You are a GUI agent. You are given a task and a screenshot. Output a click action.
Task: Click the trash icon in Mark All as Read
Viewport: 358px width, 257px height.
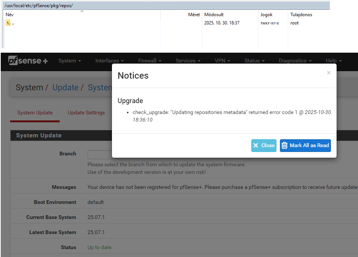285,145
